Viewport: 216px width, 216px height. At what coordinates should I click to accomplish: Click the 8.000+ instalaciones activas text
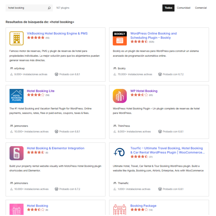point(134,132)
